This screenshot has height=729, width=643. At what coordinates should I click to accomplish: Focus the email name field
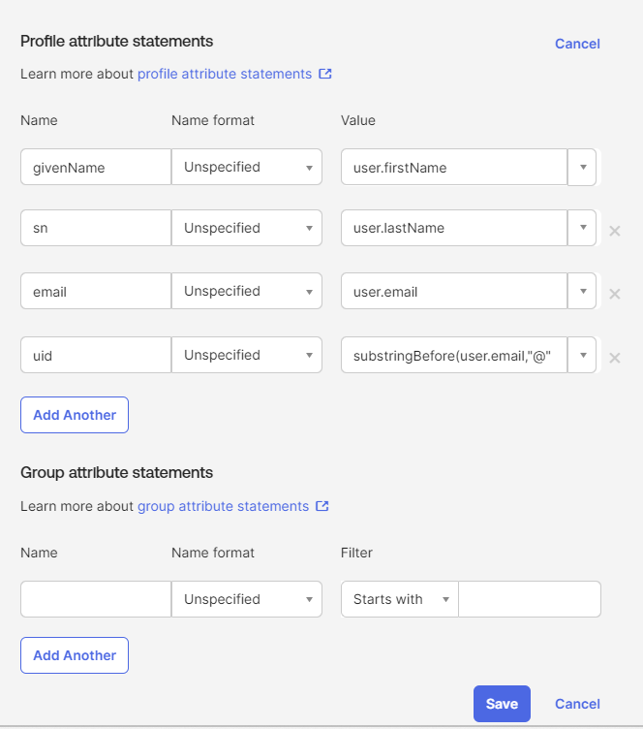(x=96, y=291)
